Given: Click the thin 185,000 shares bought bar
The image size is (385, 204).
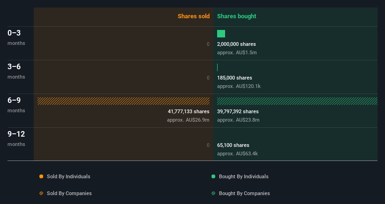Looking at the screenshot, I should click(217, 67).
